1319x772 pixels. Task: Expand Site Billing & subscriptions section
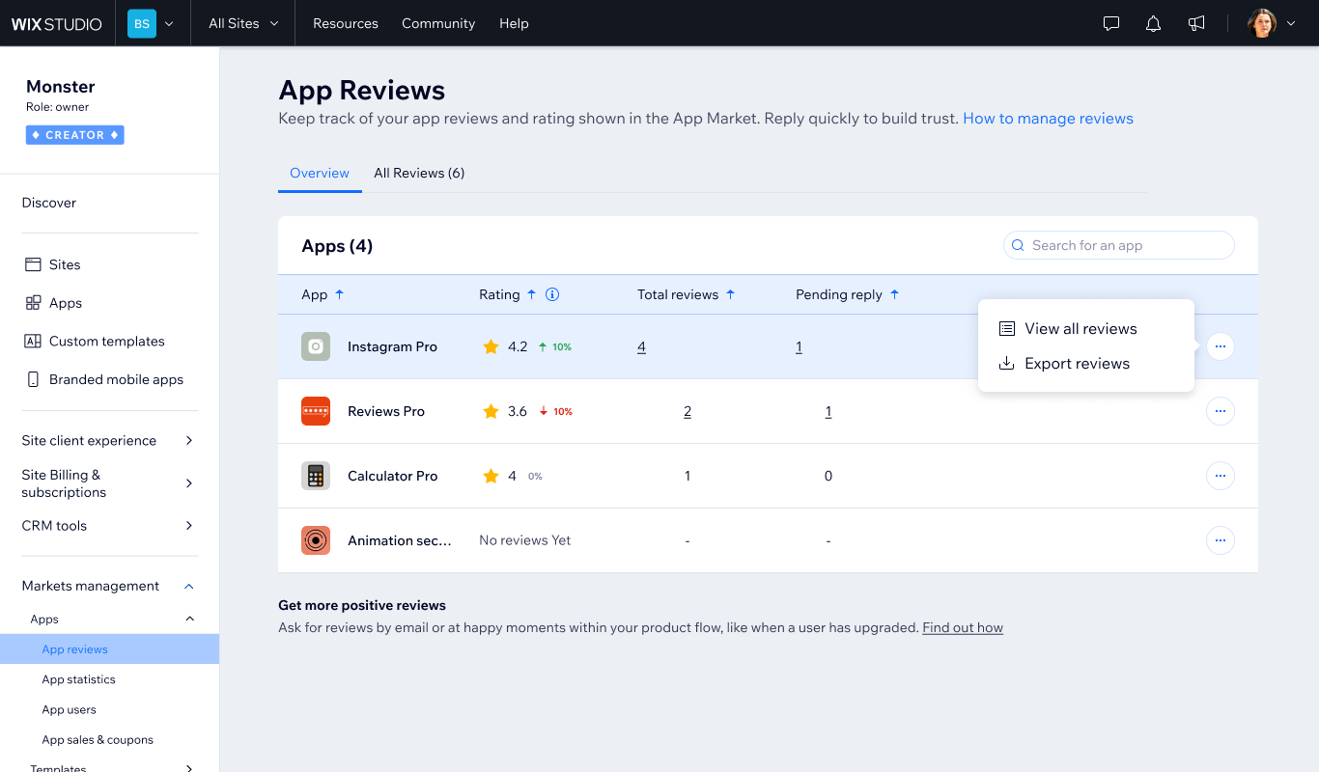pos(109,483)
